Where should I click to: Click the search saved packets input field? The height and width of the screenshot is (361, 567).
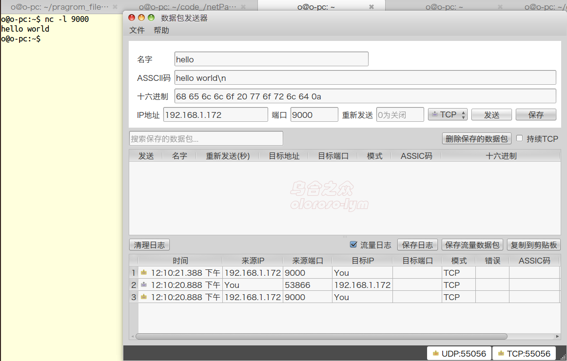click(206, 138)
